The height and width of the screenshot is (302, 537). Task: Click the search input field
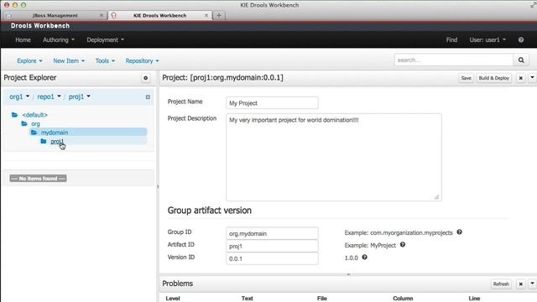click(454, 60)
